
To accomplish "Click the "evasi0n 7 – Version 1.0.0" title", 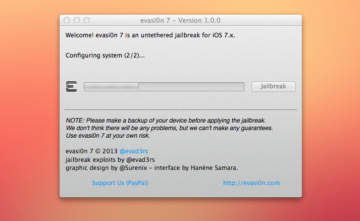I will click(x=180, y=20).
